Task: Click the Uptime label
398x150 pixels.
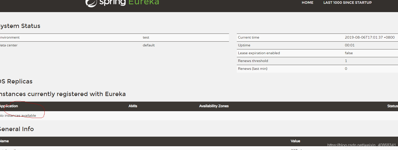Action: 244,45
